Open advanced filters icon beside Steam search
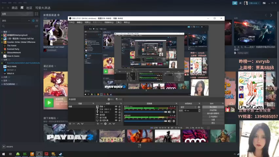 37,26
